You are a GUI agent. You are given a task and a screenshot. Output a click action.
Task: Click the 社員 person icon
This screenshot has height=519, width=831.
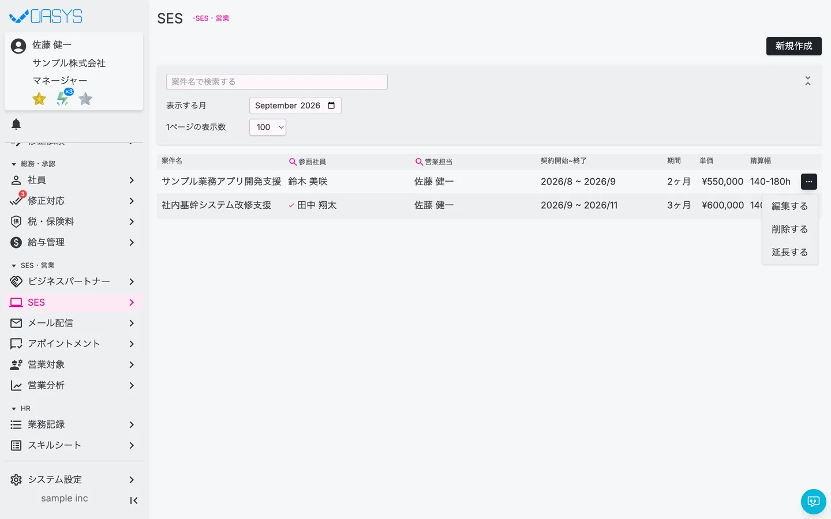click(x=16, y=180)
